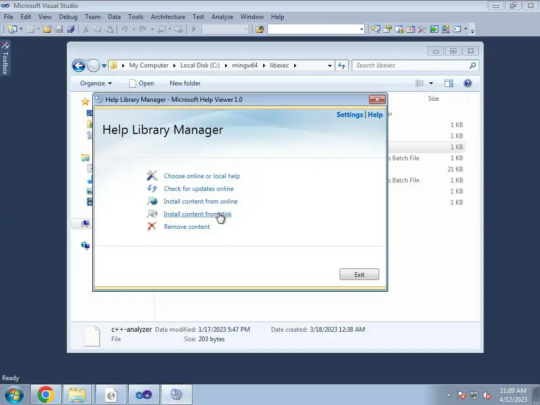
Task: Select Libraries icon in Explorer sidebar
Action: pyautogui.click(x=85, y=158)
